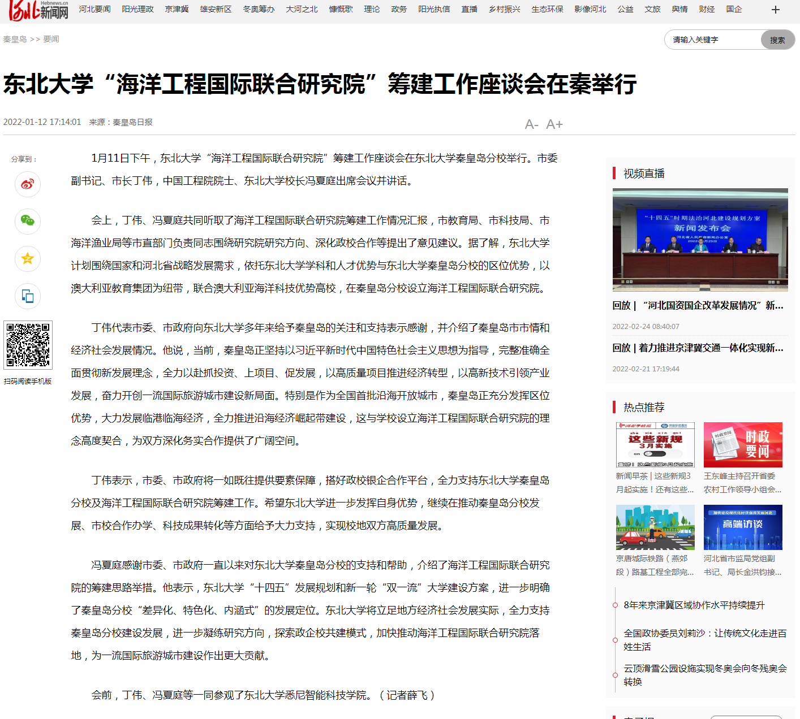Open the press conference video thumbnail
Image resolution: width=800 pixels, height=719 pixels.
700,240
